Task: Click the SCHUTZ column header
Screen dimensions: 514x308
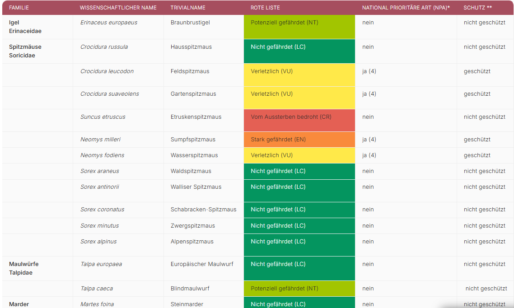Action: [x=477, y=8]
